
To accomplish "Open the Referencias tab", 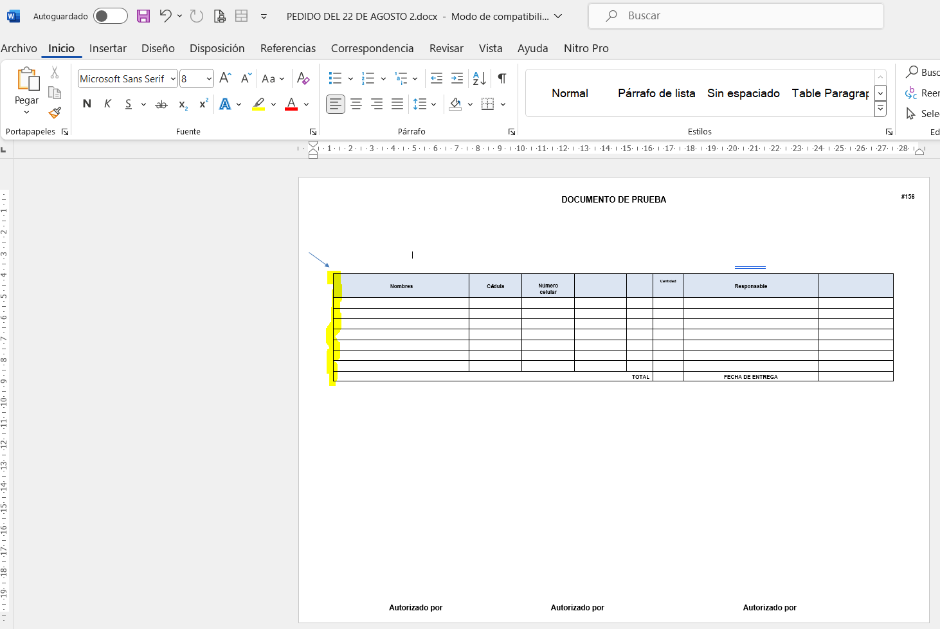I will tap(288, 48).
